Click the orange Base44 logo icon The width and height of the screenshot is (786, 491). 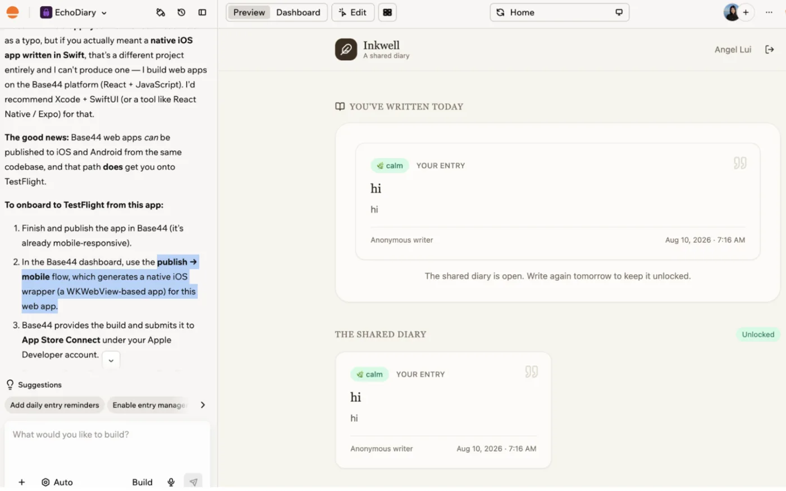coord(12,12)
